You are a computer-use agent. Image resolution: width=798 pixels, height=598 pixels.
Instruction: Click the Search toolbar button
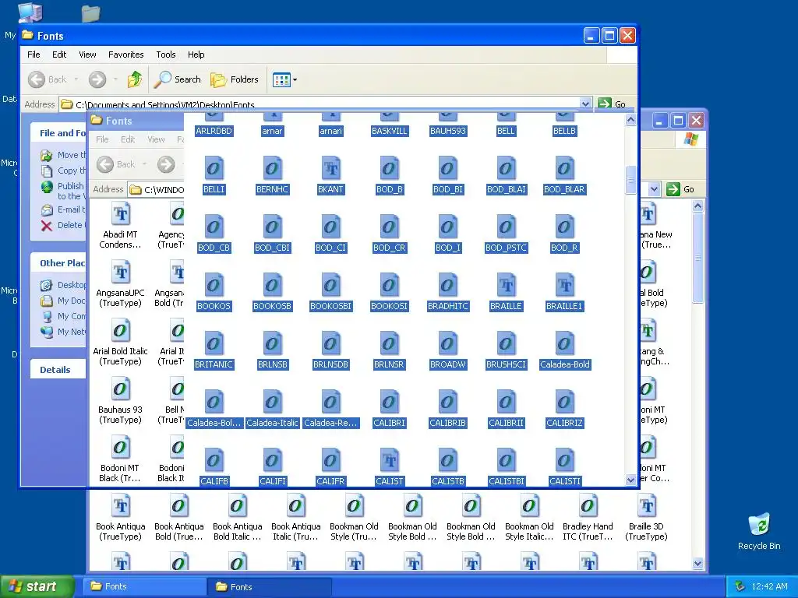178,79
